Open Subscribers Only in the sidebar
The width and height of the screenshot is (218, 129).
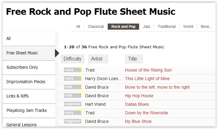(x=22, y=67)
